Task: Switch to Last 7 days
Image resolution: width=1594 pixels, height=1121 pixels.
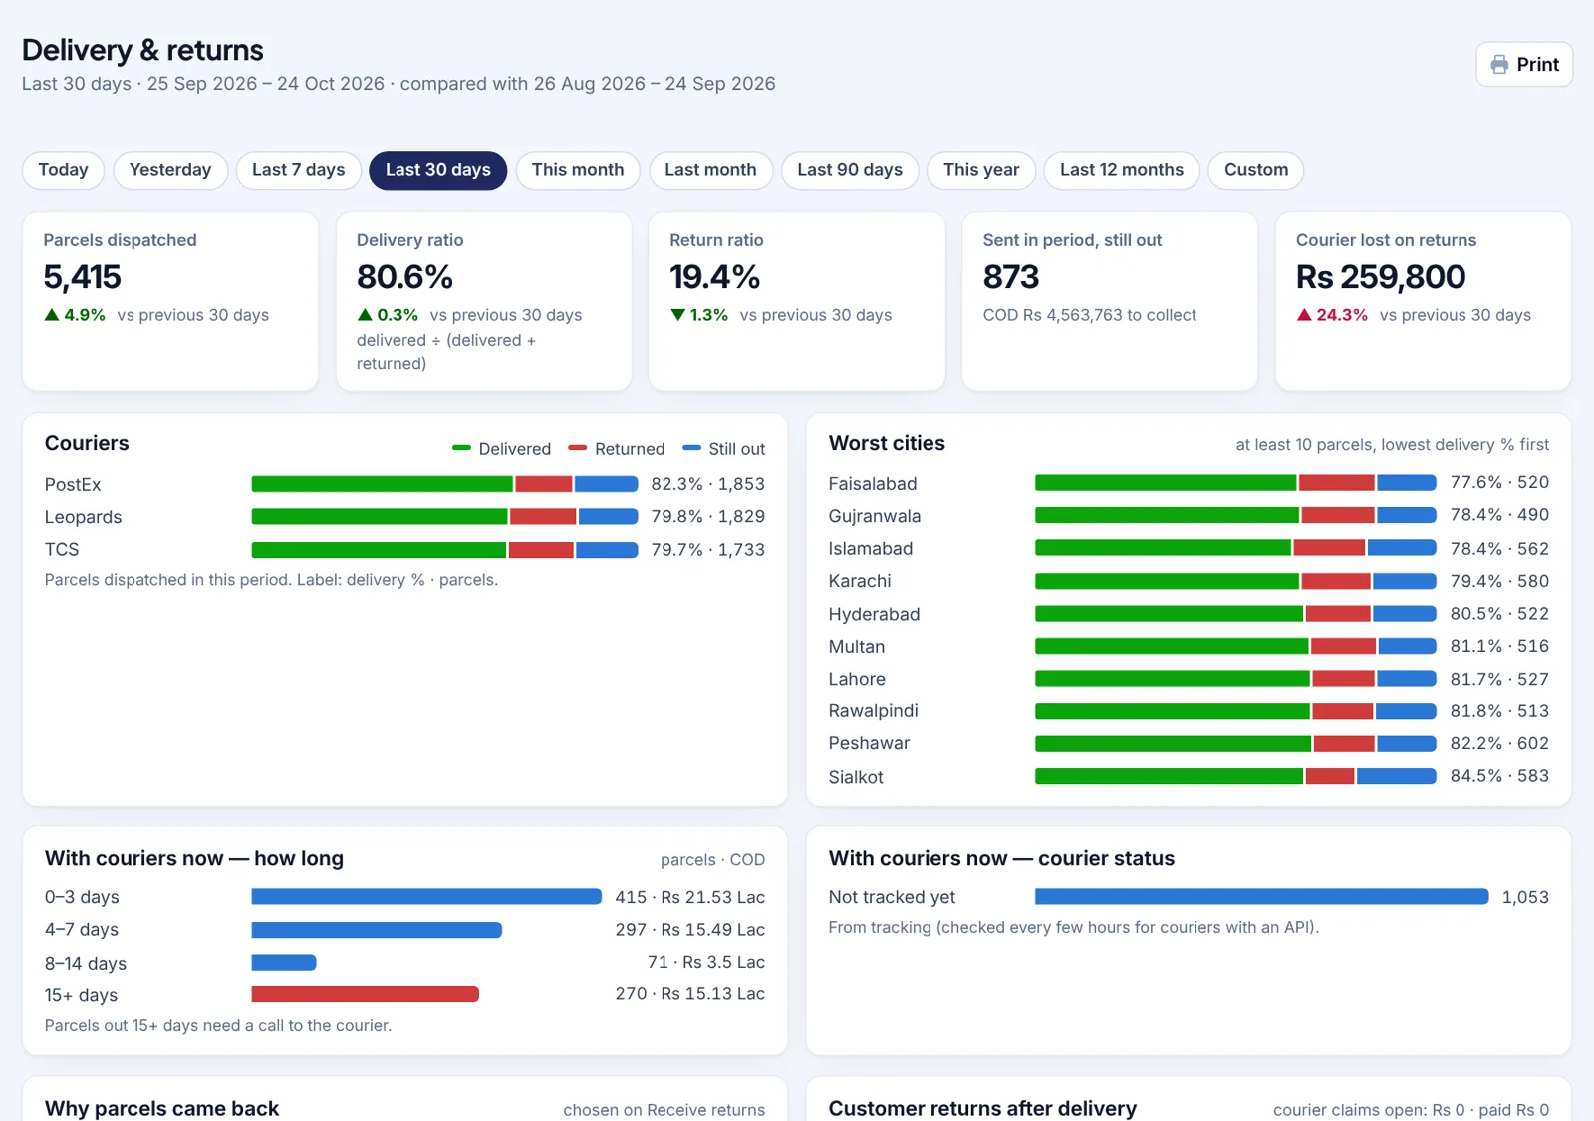Action: pos(299,170)
